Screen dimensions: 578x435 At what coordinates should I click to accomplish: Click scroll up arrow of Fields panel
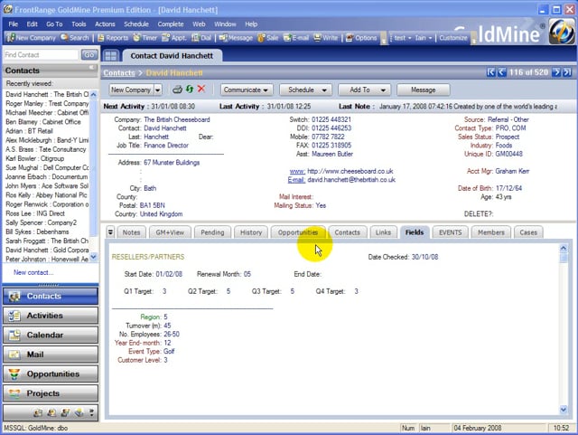click(564, 248)
